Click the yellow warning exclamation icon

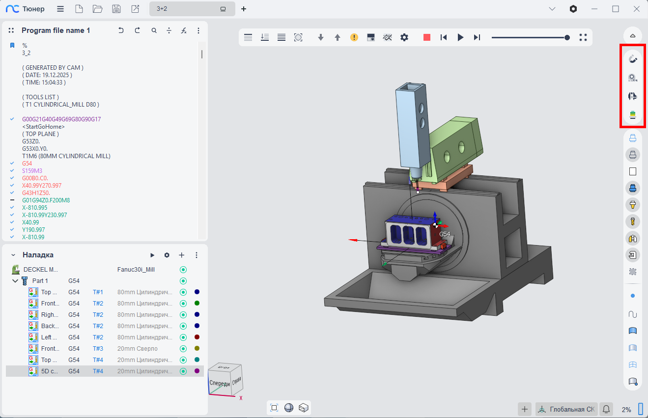(x=354, y=37)
